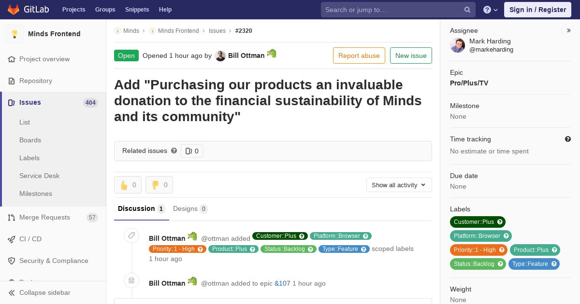580x304 pixels.
Task: Click the 57 merge requests count badge
Action: (x=92, y=218)
